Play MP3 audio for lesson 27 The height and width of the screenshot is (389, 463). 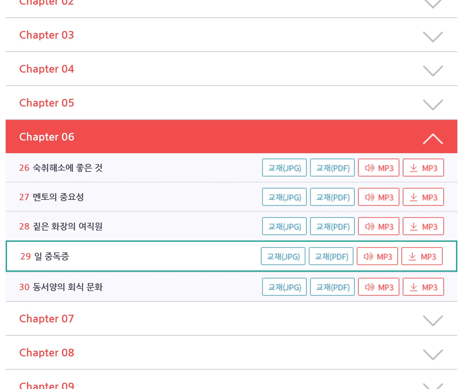pyautogui.click(x=378, y=197)
